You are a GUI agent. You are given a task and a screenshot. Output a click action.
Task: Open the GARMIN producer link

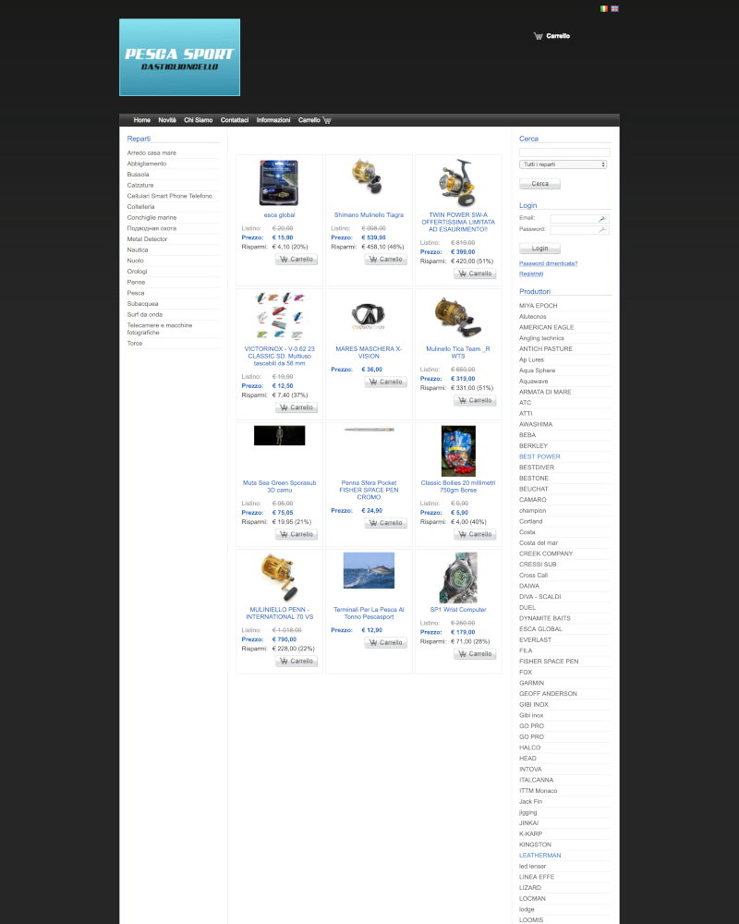point(531,683)
